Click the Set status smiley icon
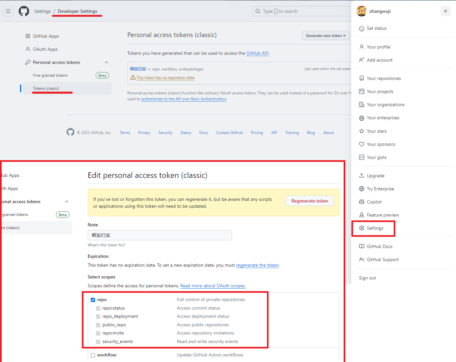Screen dimensions: 456x362 coord(362,29)
